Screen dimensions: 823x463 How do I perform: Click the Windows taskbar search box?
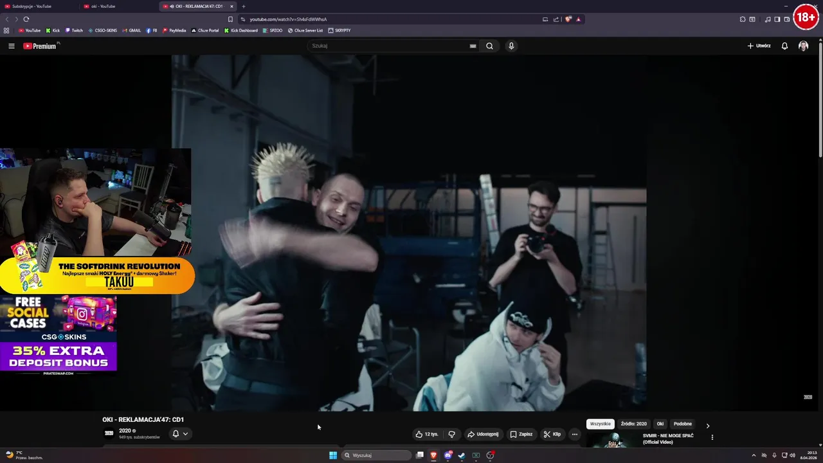pos(376,455)
